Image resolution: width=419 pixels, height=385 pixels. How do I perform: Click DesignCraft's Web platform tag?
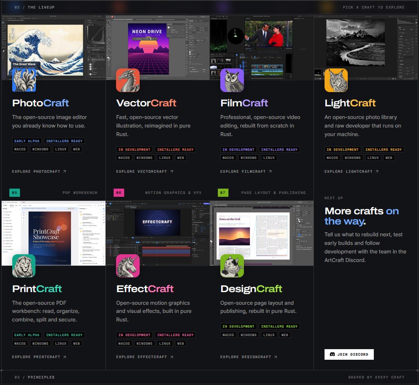point(285,335)
